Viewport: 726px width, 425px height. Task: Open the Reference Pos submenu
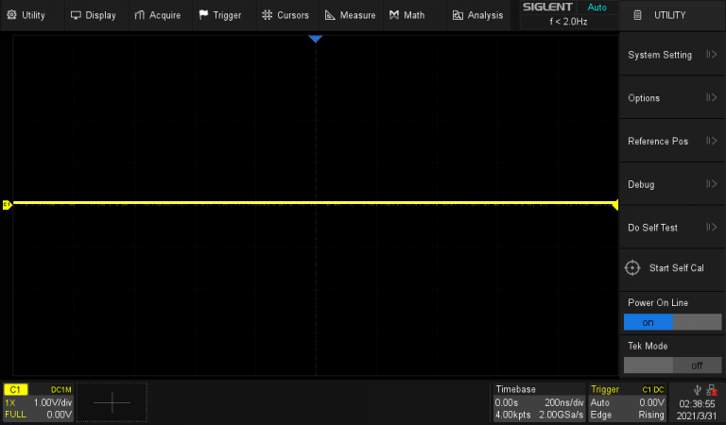[x=671, y=142]
